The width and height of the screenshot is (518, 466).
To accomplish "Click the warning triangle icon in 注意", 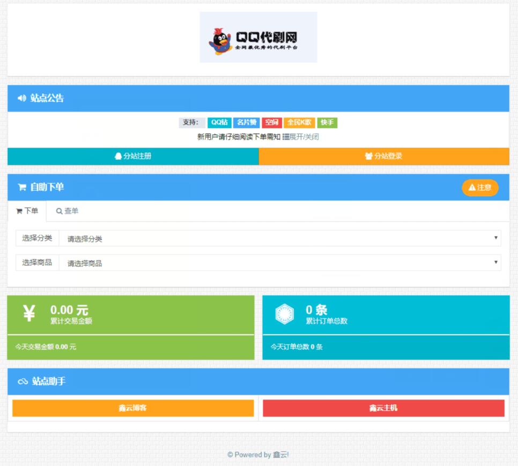I will click(472, 188).
